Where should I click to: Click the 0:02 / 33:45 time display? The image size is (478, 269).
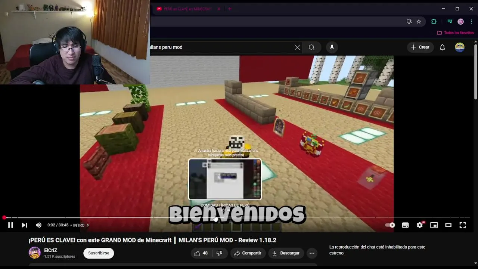pos(58,225)
